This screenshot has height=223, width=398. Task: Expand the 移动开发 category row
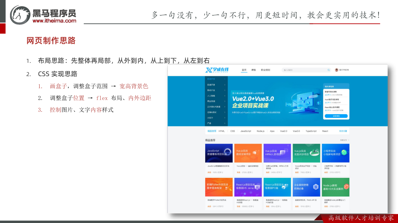216,90
